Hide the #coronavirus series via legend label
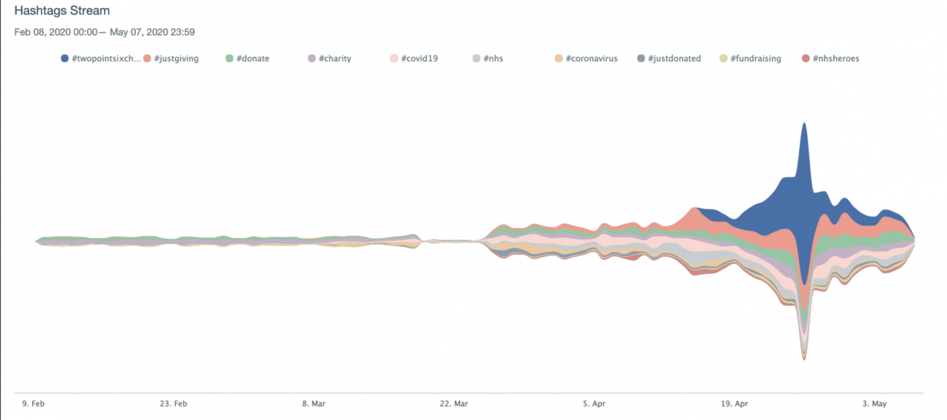This screenshot has height=420, width=947. (591, 59)
